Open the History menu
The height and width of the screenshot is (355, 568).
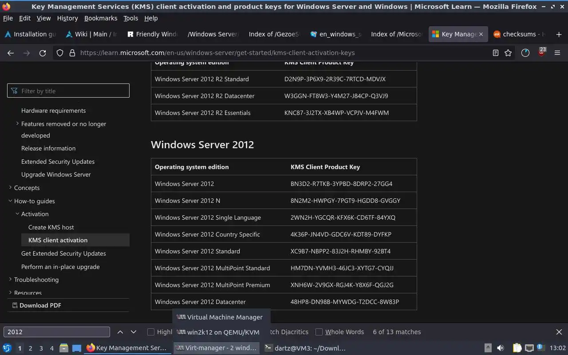pos(67,18)
